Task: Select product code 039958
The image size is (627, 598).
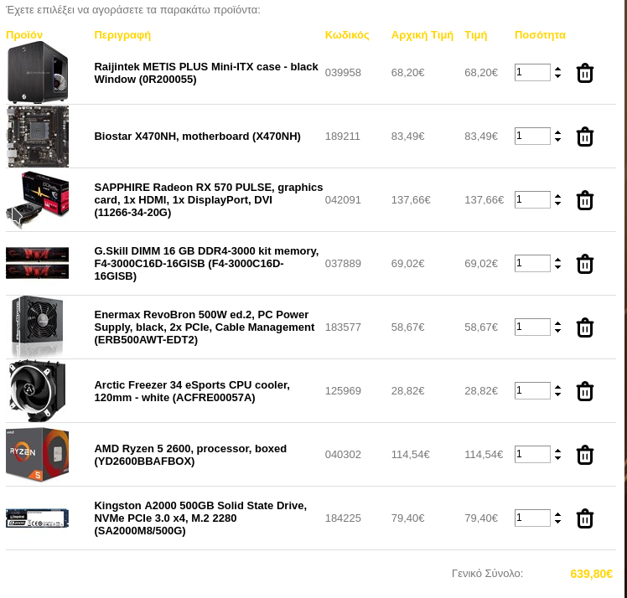Action: [343, 72]
